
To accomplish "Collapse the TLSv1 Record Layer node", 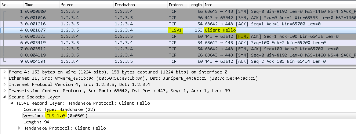I will (x=12, y=103).
